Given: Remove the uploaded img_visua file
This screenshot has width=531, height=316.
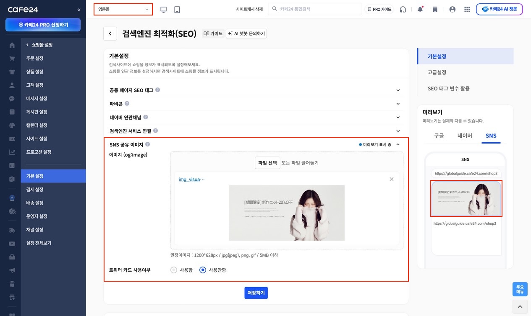Looking at the screenshot, I should [x=392, y=179].
